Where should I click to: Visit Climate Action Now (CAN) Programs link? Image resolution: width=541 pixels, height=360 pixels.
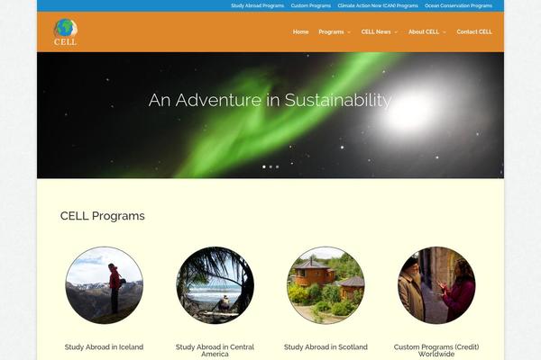(378, 5)
